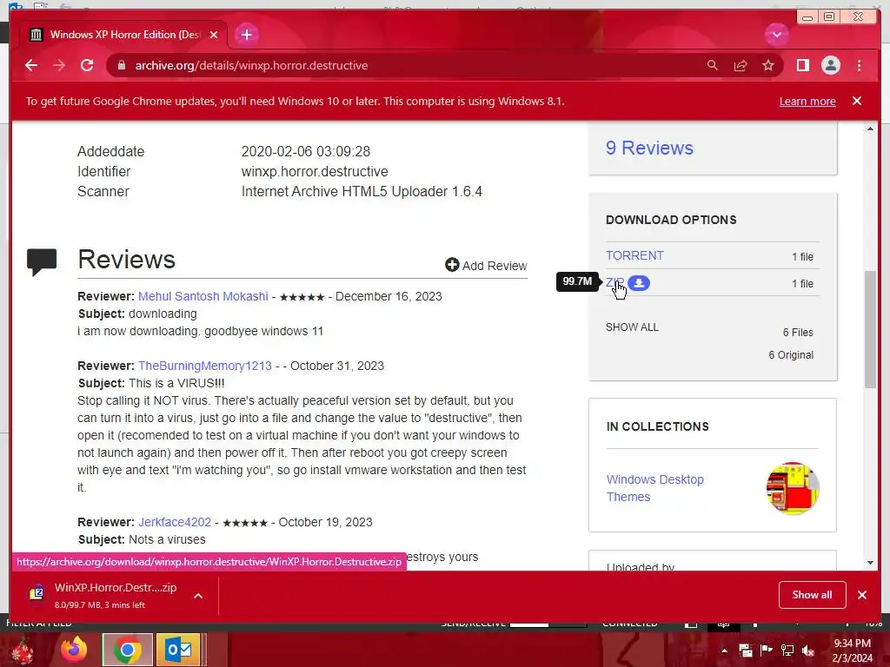This screenshot has height=667, width=890.
Task: Go back using the browser back arrow
Action: pyautogui.click(x=31, y=65)
